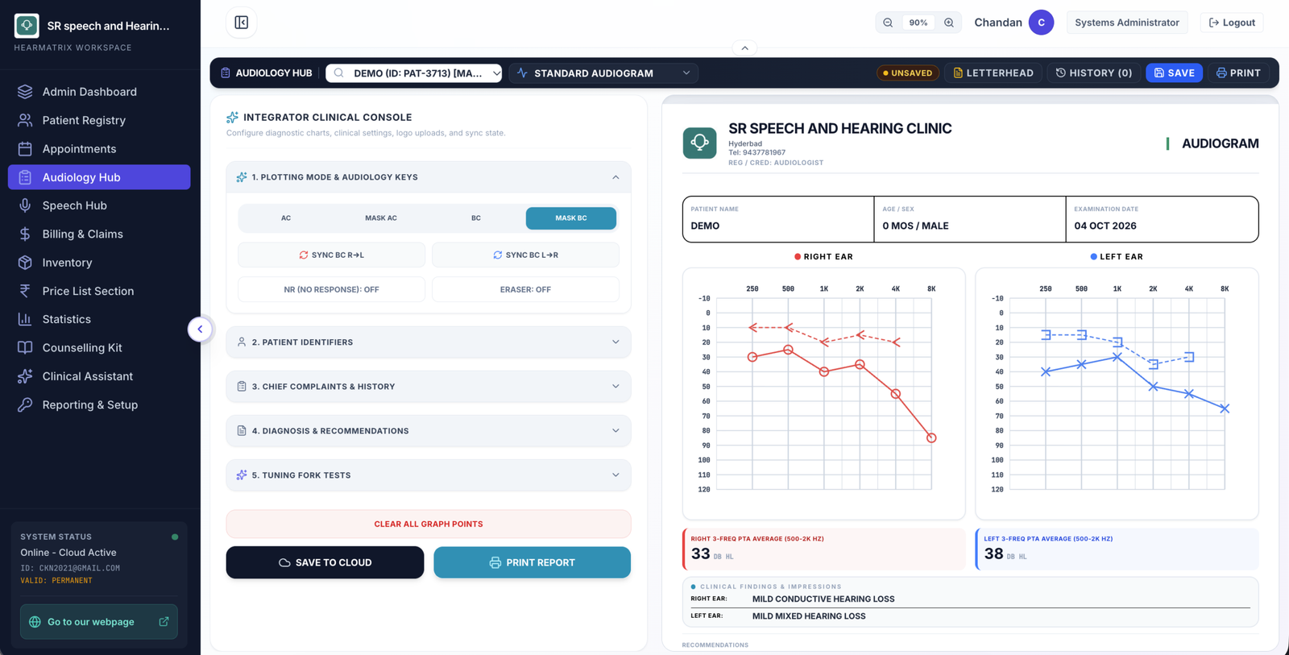This screenshot has width=1289, height=655.
Task: Click Sync BC R→L button
Action: click(x=331, y=255)
